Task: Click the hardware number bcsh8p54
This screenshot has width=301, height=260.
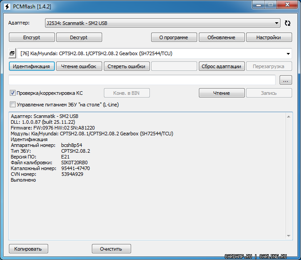Action: click(x=71, y=145)
